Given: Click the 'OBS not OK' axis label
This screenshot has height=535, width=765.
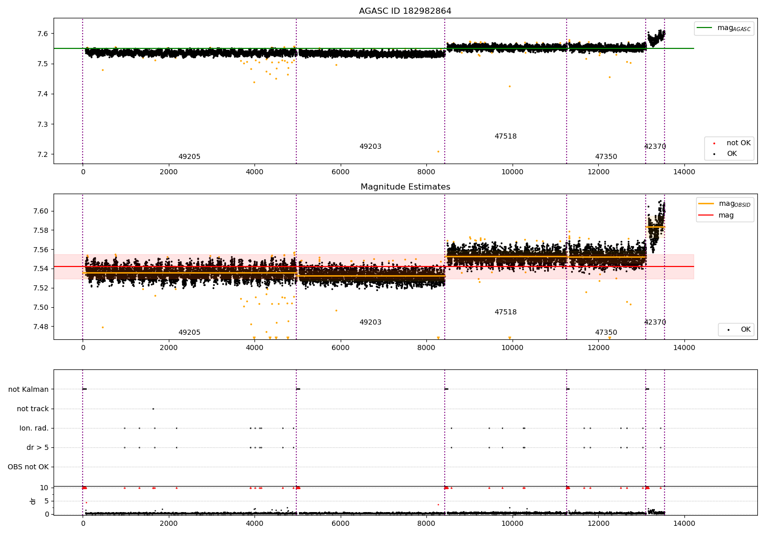Looking at the screenshot, I should point(28,467).
